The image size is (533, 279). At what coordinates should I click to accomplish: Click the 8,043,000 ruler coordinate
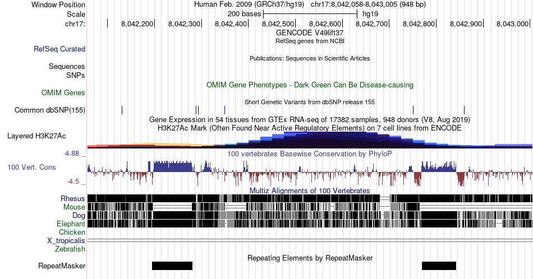[x=513, y=24]
